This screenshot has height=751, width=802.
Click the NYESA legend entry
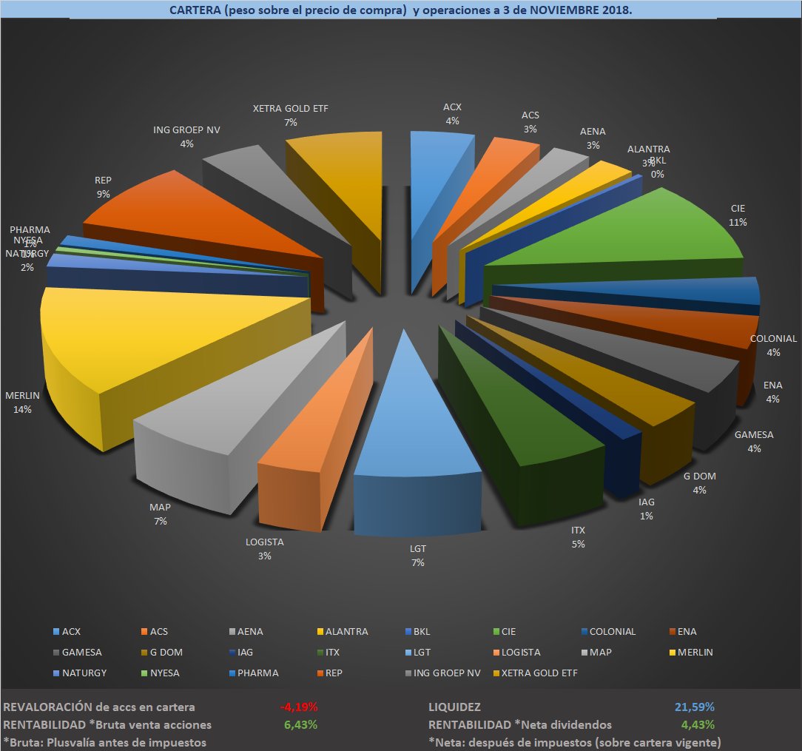tap(161, 673)
